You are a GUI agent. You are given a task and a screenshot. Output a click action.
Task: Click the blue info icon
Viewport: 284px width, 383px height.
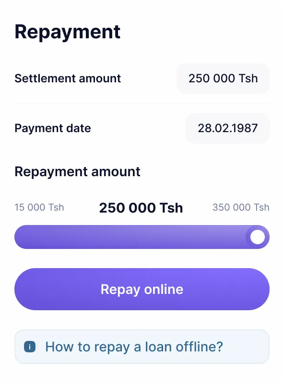point(30,347)
